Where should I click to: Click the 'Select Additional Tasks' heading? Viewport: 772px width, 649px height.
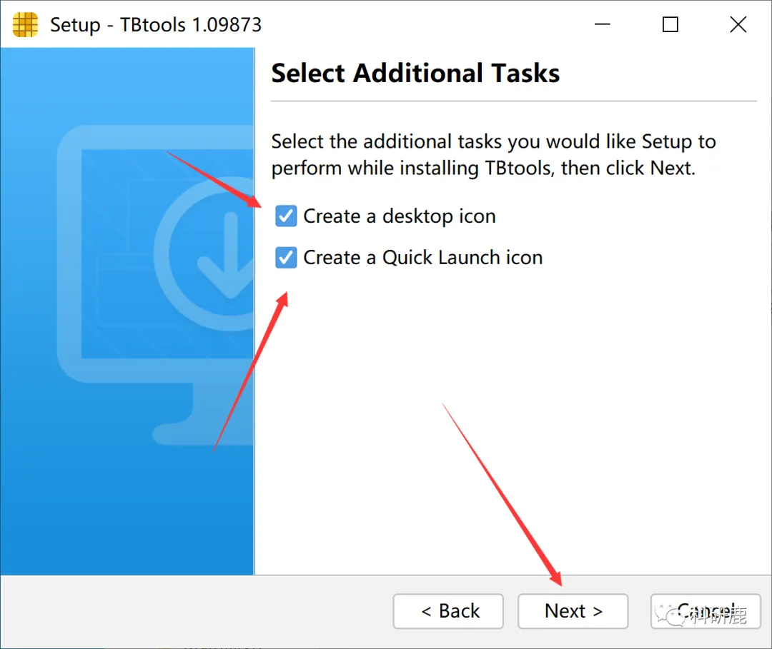tap(415, 74)
